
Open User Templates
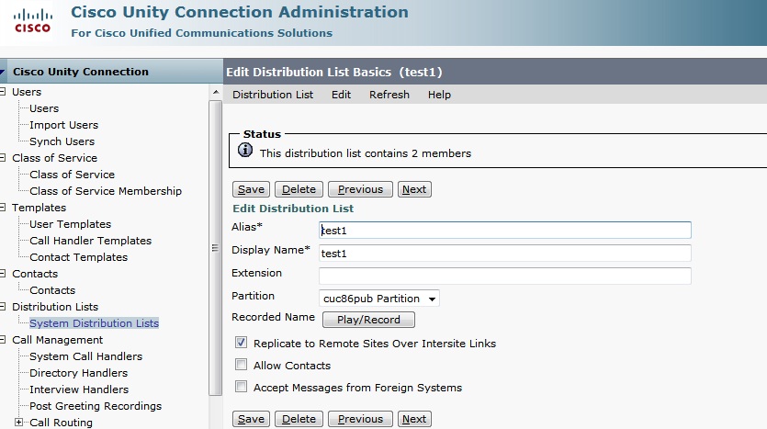(70, 224)
